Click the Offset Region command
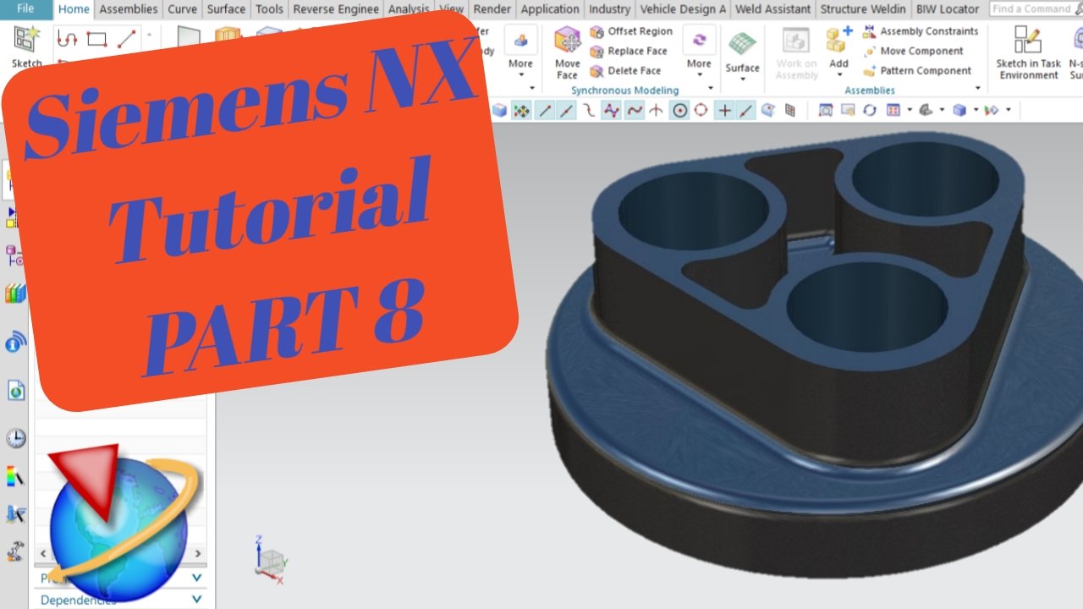The height and width of the screenshot is (609, 1083). click(631, 31)
